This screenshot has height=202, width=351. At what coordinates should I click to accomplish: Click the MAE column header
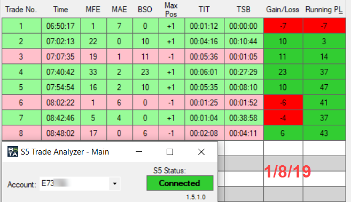click(x=119, y=10)
